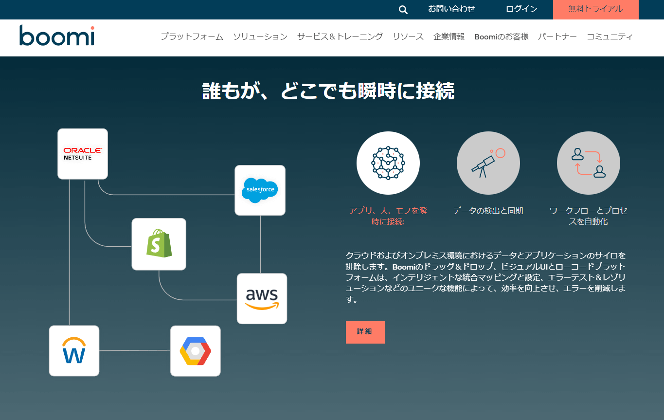Select the データの検出と同期 tab label
Screen dimensions: 664x420
[488, 211]
